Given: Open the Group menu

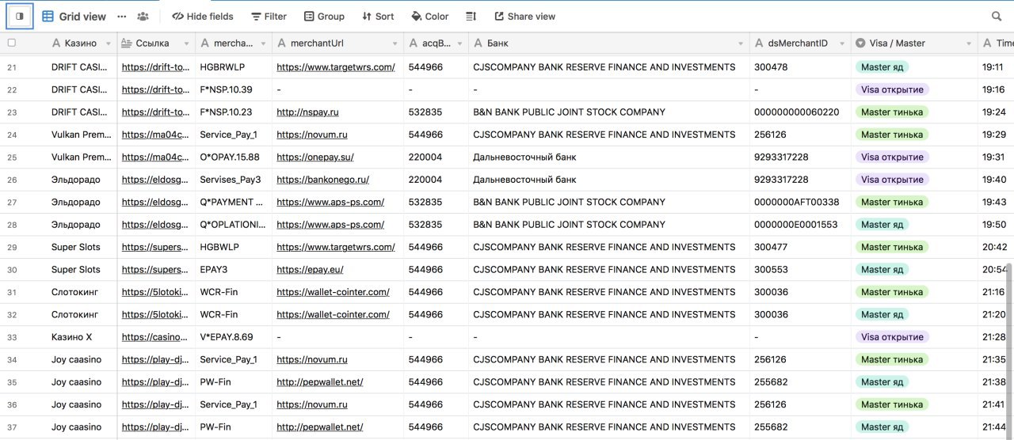Looking at the screenshot, I should point(323,16).
